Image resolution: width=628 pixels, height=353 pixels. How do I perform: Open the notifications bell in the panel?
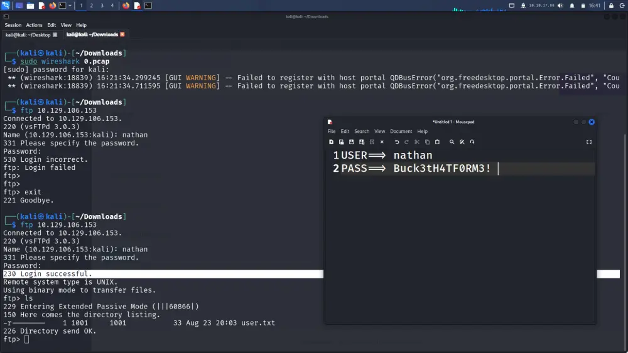[x=572, y=6]
